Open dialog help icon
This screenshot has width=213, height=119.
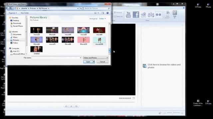(x=107, y=13)
